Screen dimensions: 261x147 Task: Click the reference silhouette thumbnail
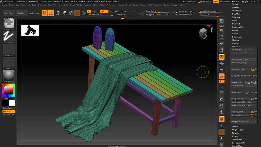tap(30, 30)
